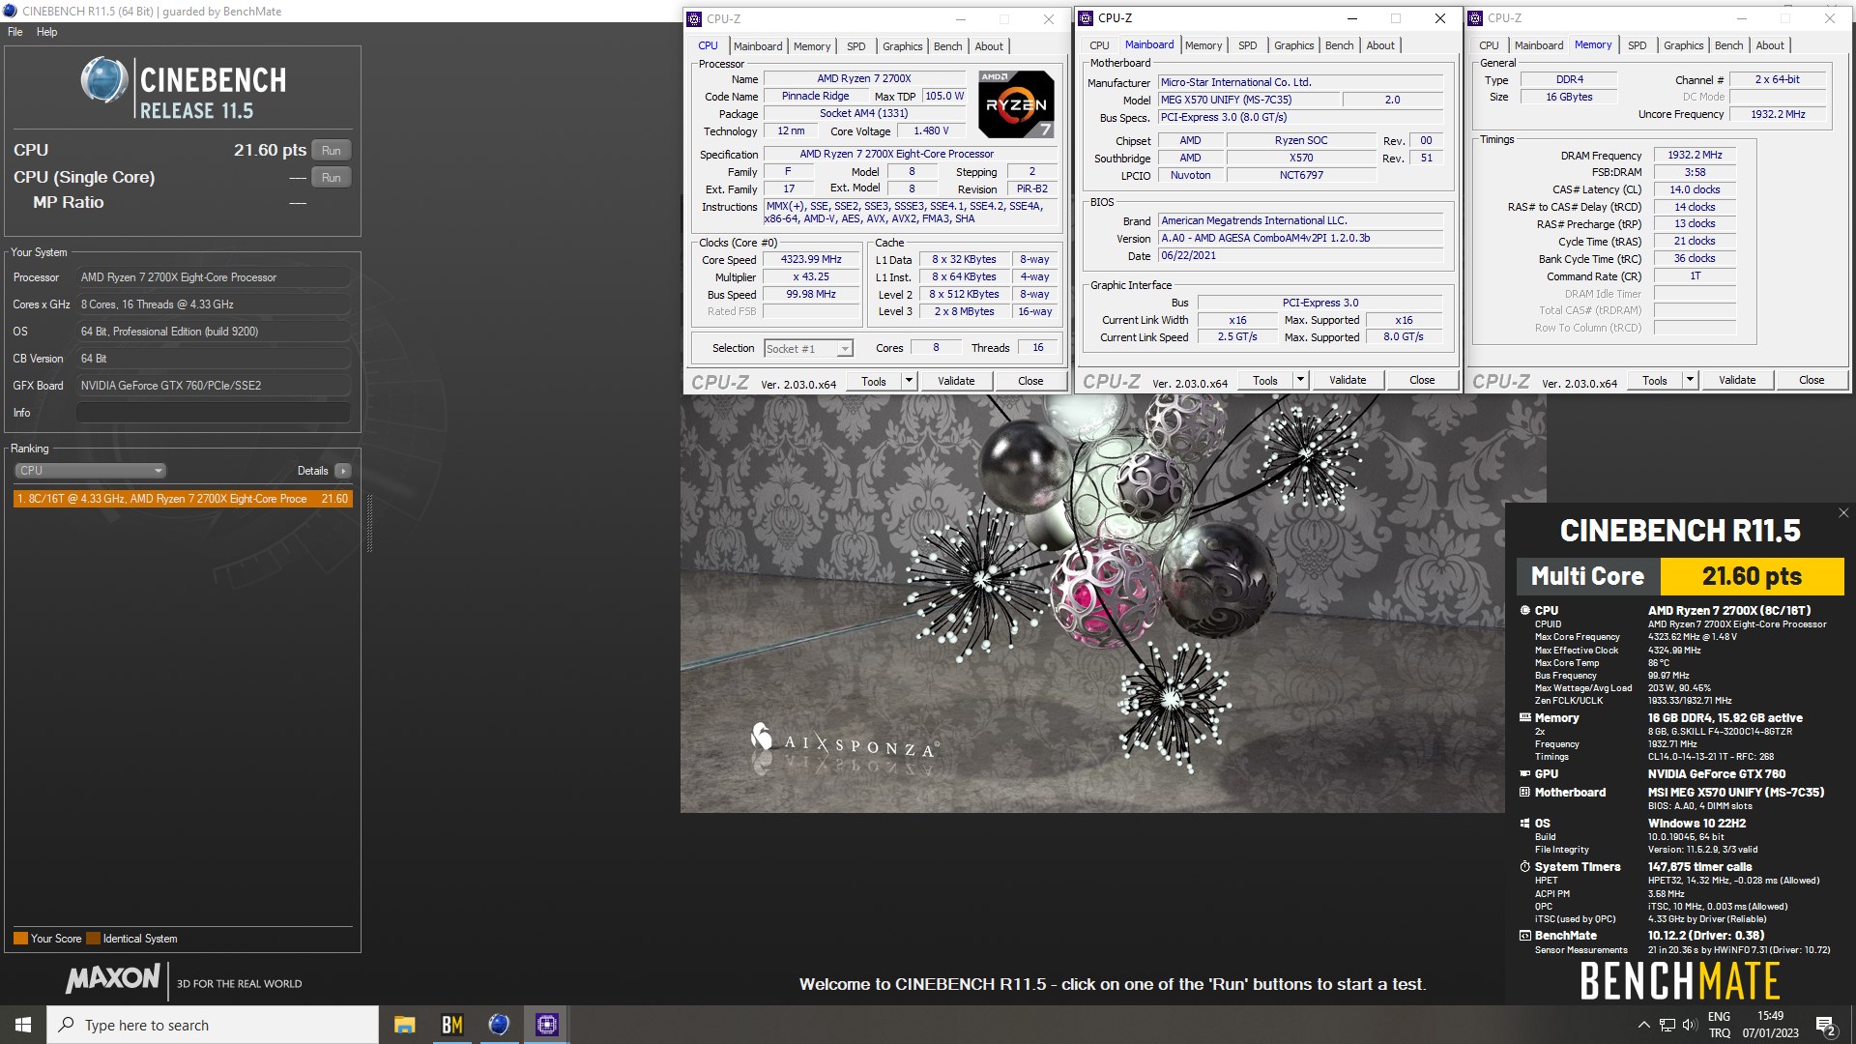Click Validate in first CPU-Z window

click(x=956, y=382)
